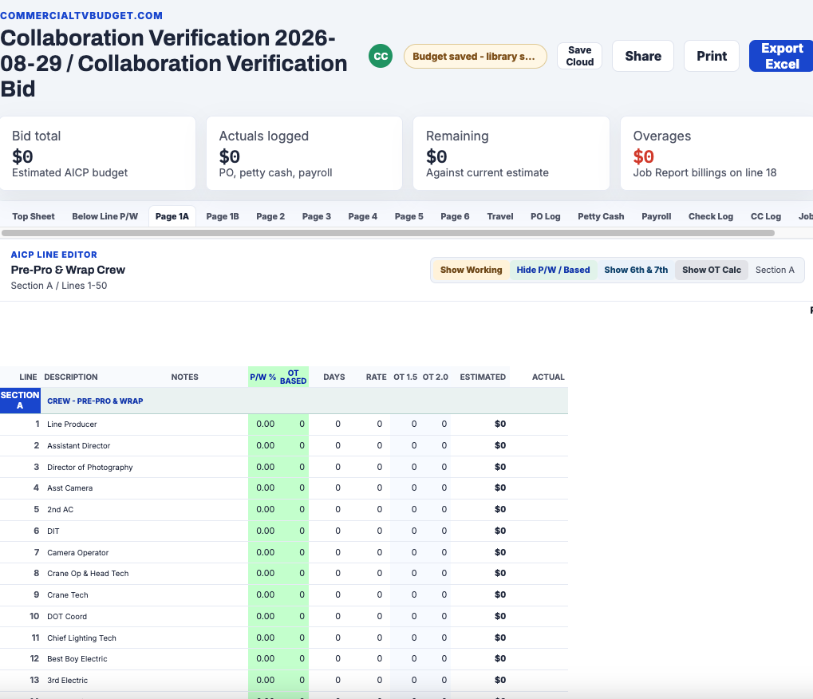The height and width of the screenshot is (699, 813).
Task: Open the Page 4 tab
Action: (362, 216)
